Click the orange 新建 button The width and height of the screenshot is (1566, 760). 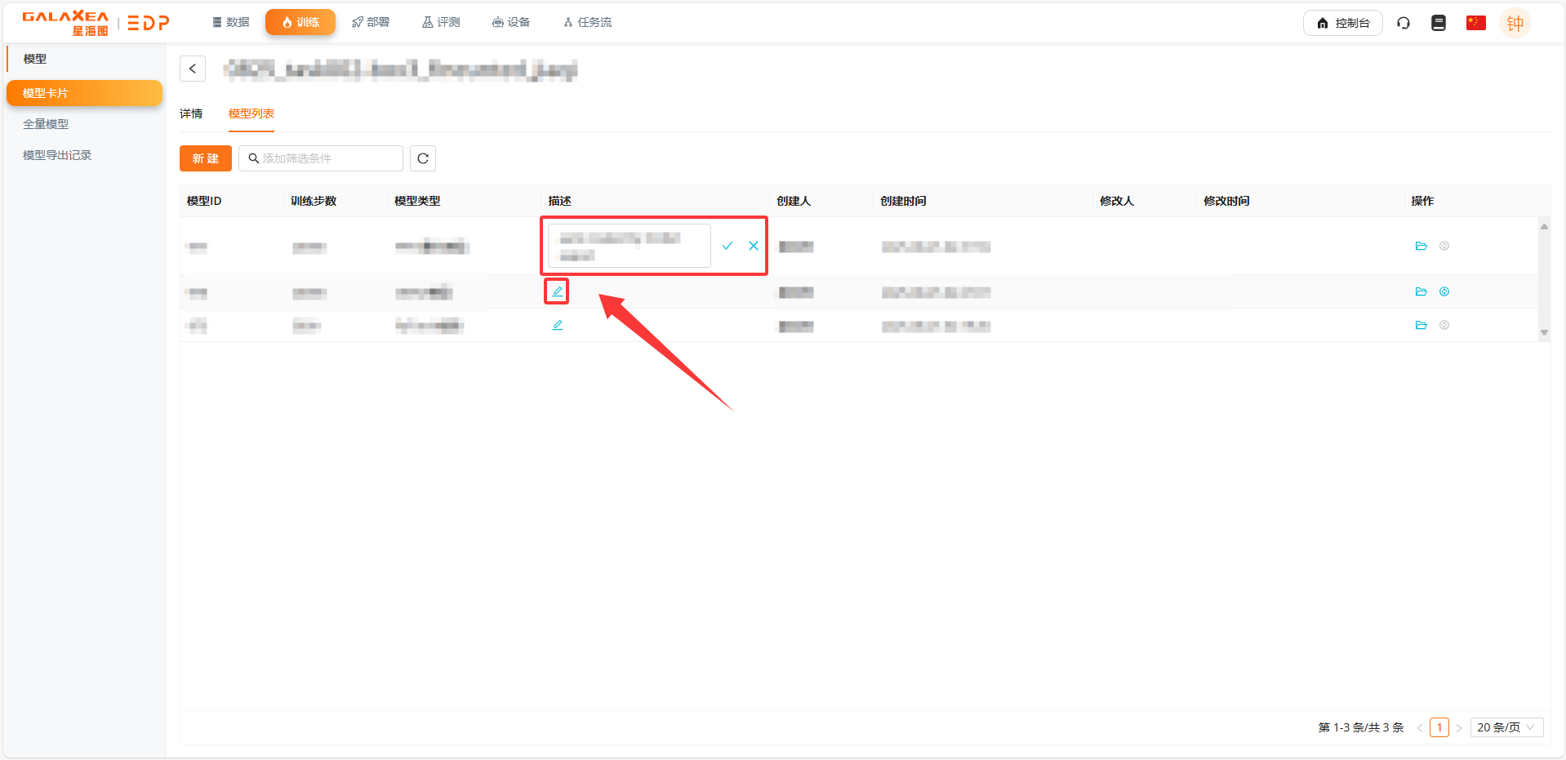[x=206, y=158]
